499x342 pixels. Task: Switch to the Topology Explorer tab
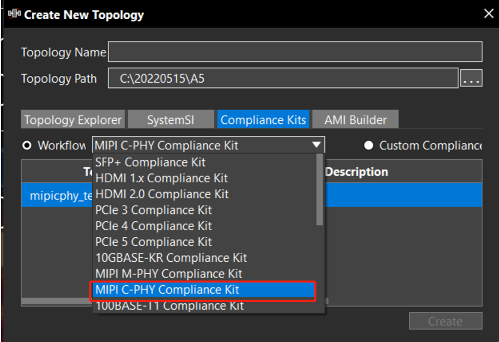pos(73,120)
